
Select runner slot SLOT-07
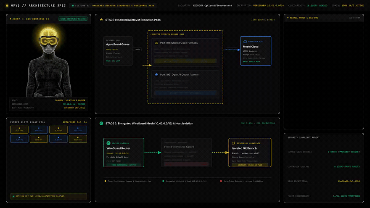[58, 139]
